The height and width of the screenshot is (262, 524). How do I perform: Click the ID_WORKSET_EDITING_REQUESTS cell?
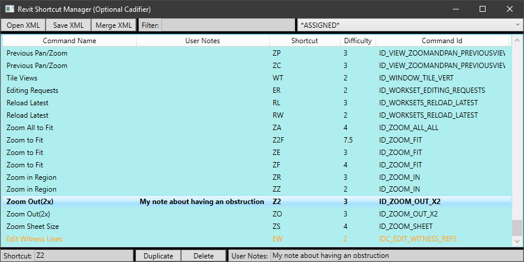point(432,90)
